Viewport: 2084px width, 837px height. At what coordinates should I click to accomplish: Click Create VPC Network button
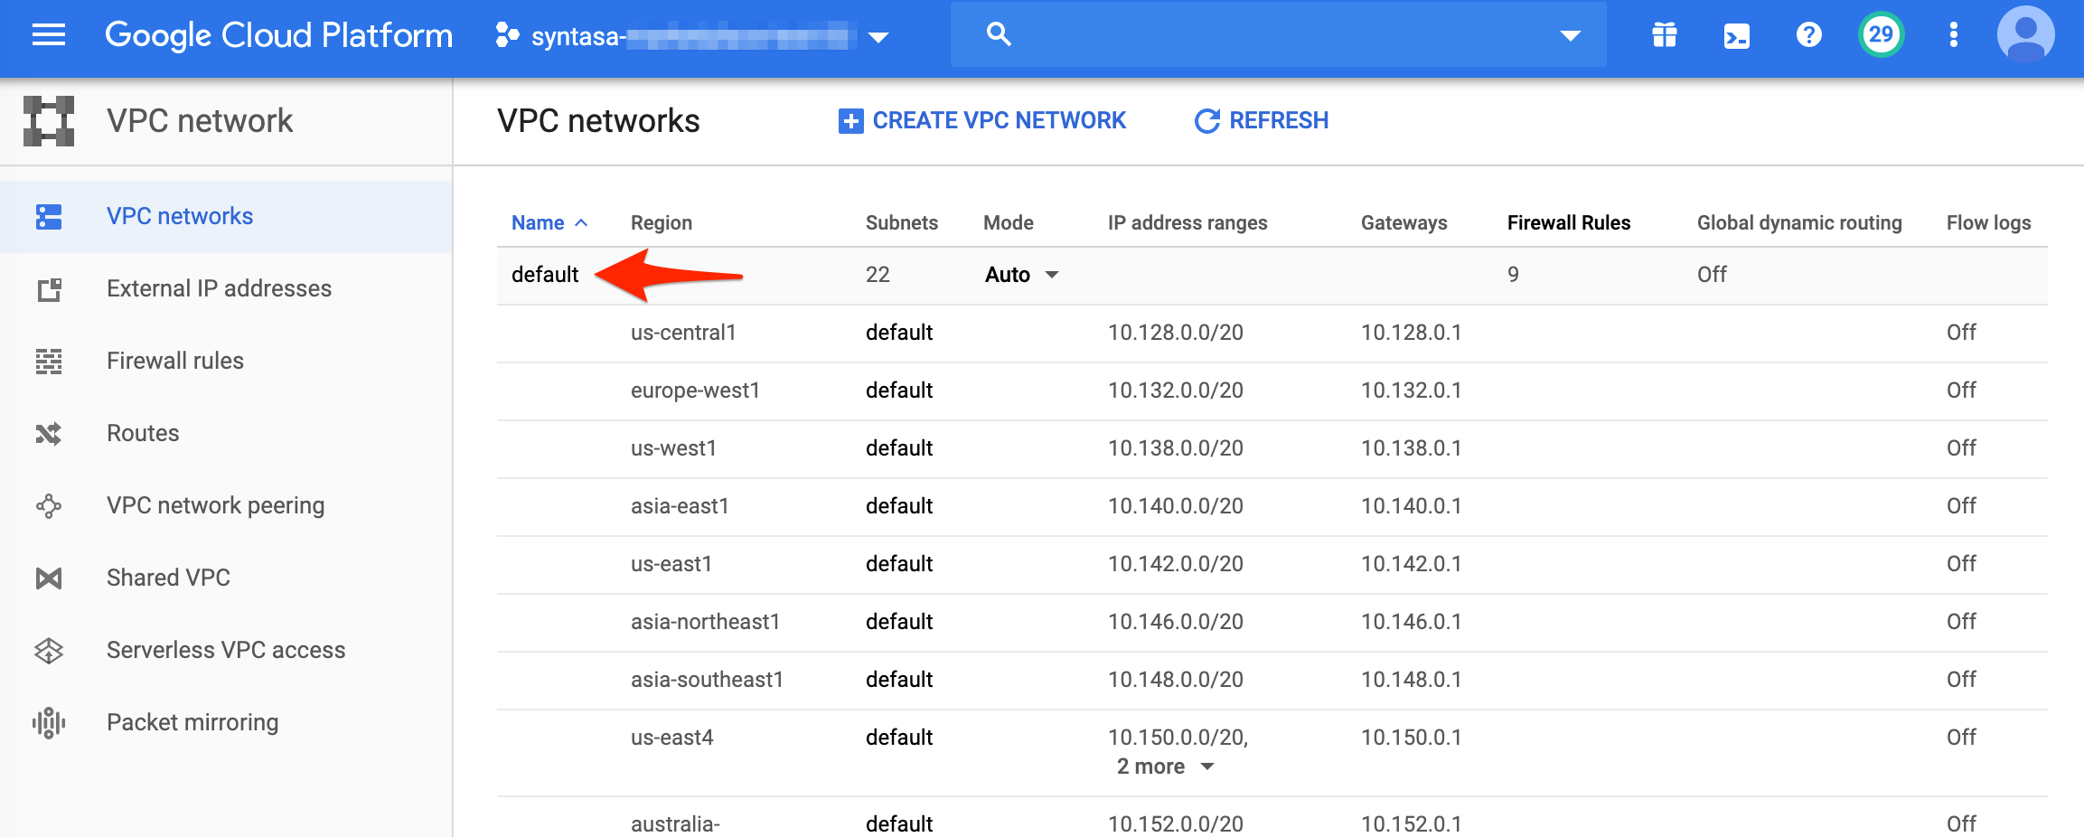982,120
